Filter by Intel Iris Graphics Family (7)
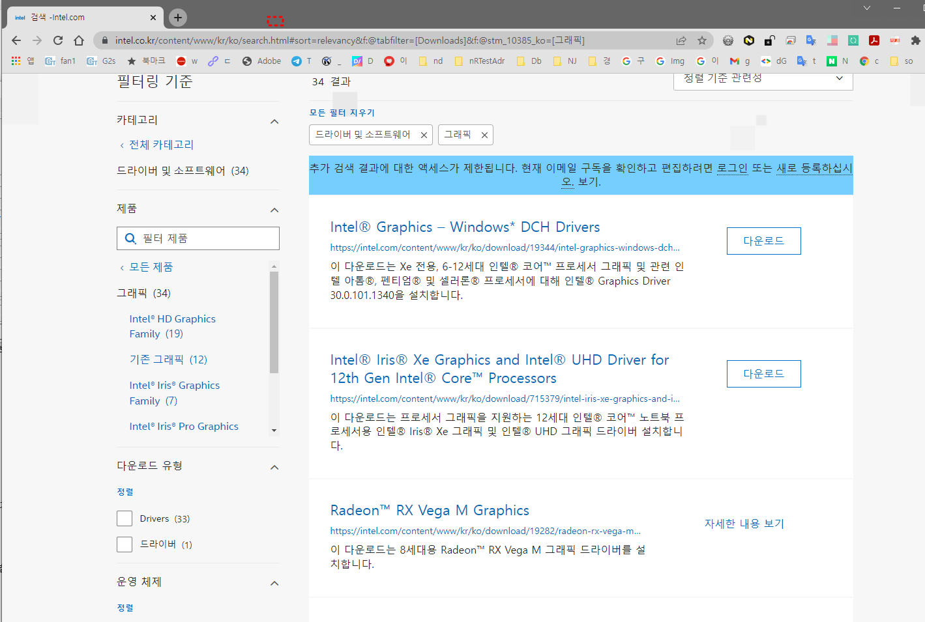Image resolution: width=925 pixels, height=622 pixels. coord(174,393)
